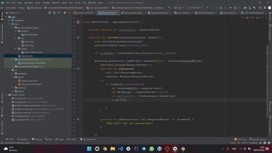Open Search Everywhere magnifier icon
272x153 pixels.
click(260, 8)
